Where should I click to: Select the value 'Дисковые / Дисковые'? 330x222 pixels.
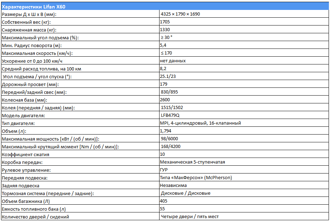186,193
